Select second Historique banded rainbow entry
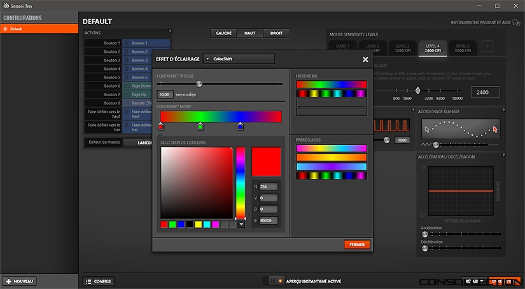This screenshot has height=289, width=525. click(331, 94)
